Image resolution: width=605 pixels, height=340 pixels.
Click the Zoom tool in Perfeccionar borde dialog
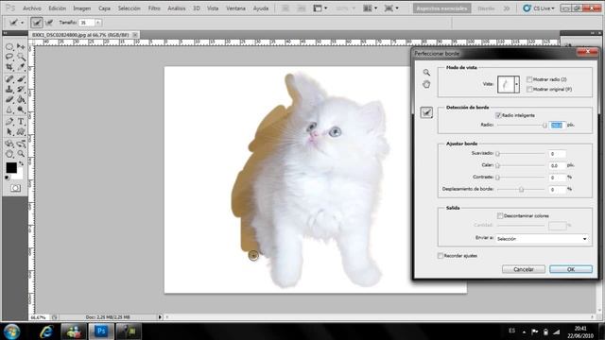[x=426, y=73]
